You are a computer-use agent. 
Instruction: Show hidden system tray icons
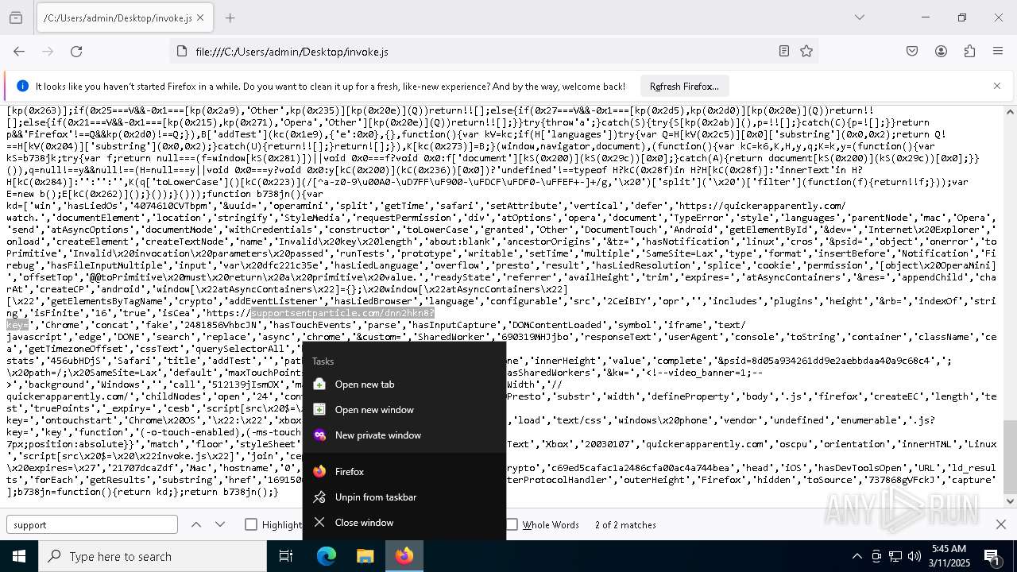click(x=857, y=556)
